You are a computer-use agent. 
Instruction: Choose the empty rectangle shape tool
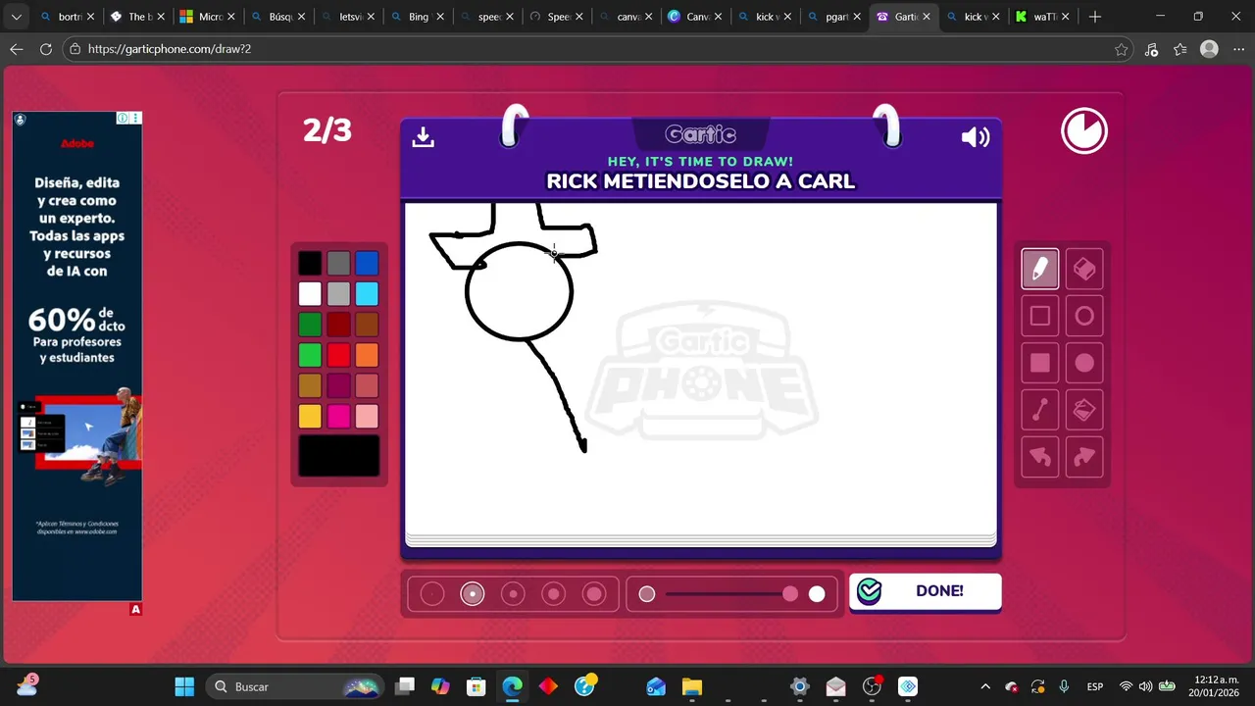(1040, 316)
